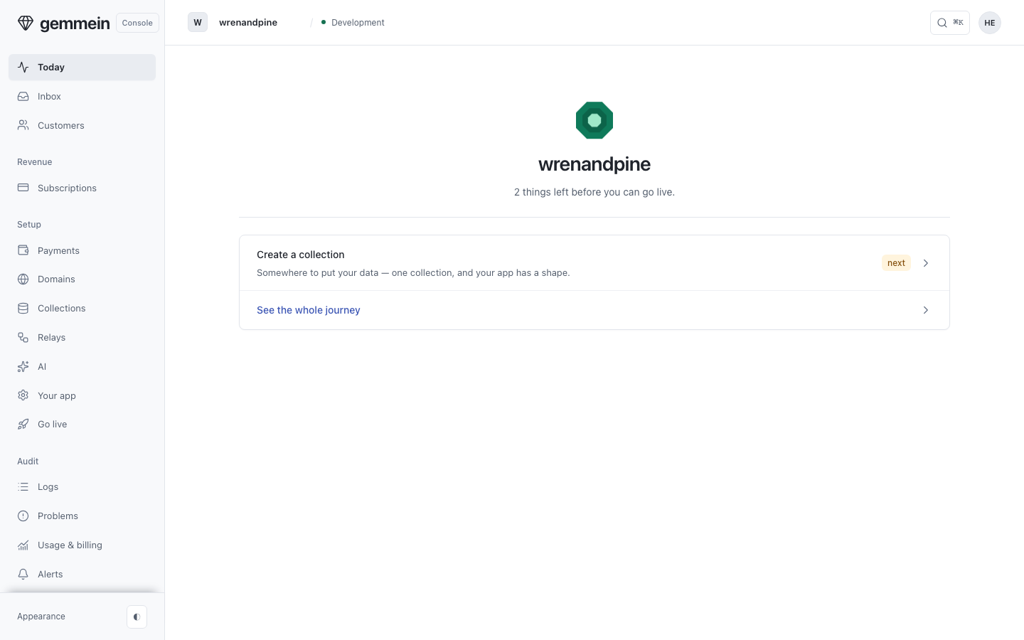Click the wrenandpine heading
Screen dimensions: 1024x640
click(594, 164)
